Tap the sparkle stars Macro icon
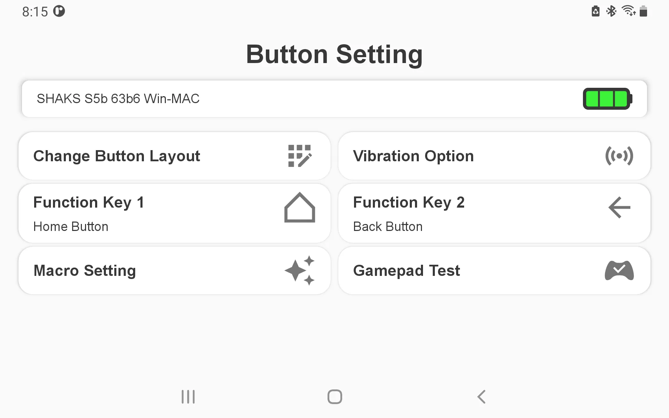669x418 pixels. click(x=300, y=271)
